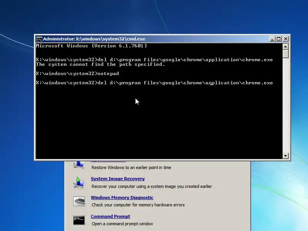Open the Windows Memory Diagnostic link

click(x=122, y=198)
